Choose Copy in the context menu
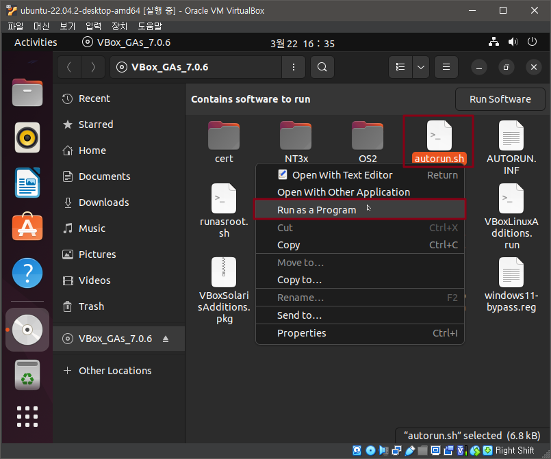 360,245
